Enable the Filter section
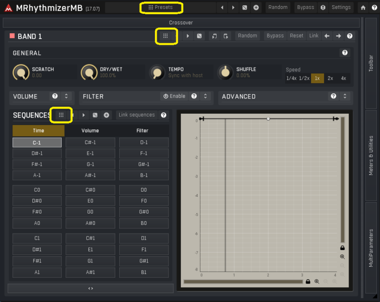The height and width of the screenshot is (302, 380). point(174,96)
